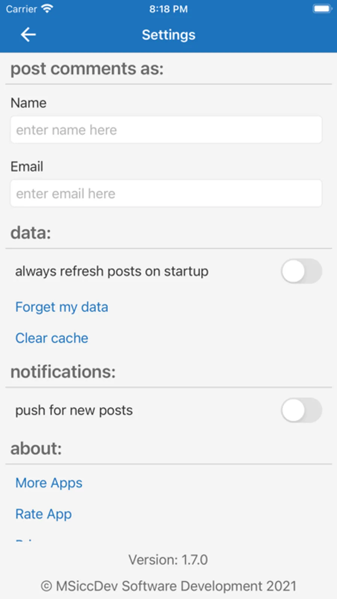
Task: Tap MSiccDev Software Development copyright text
Action: pos(168,586)
